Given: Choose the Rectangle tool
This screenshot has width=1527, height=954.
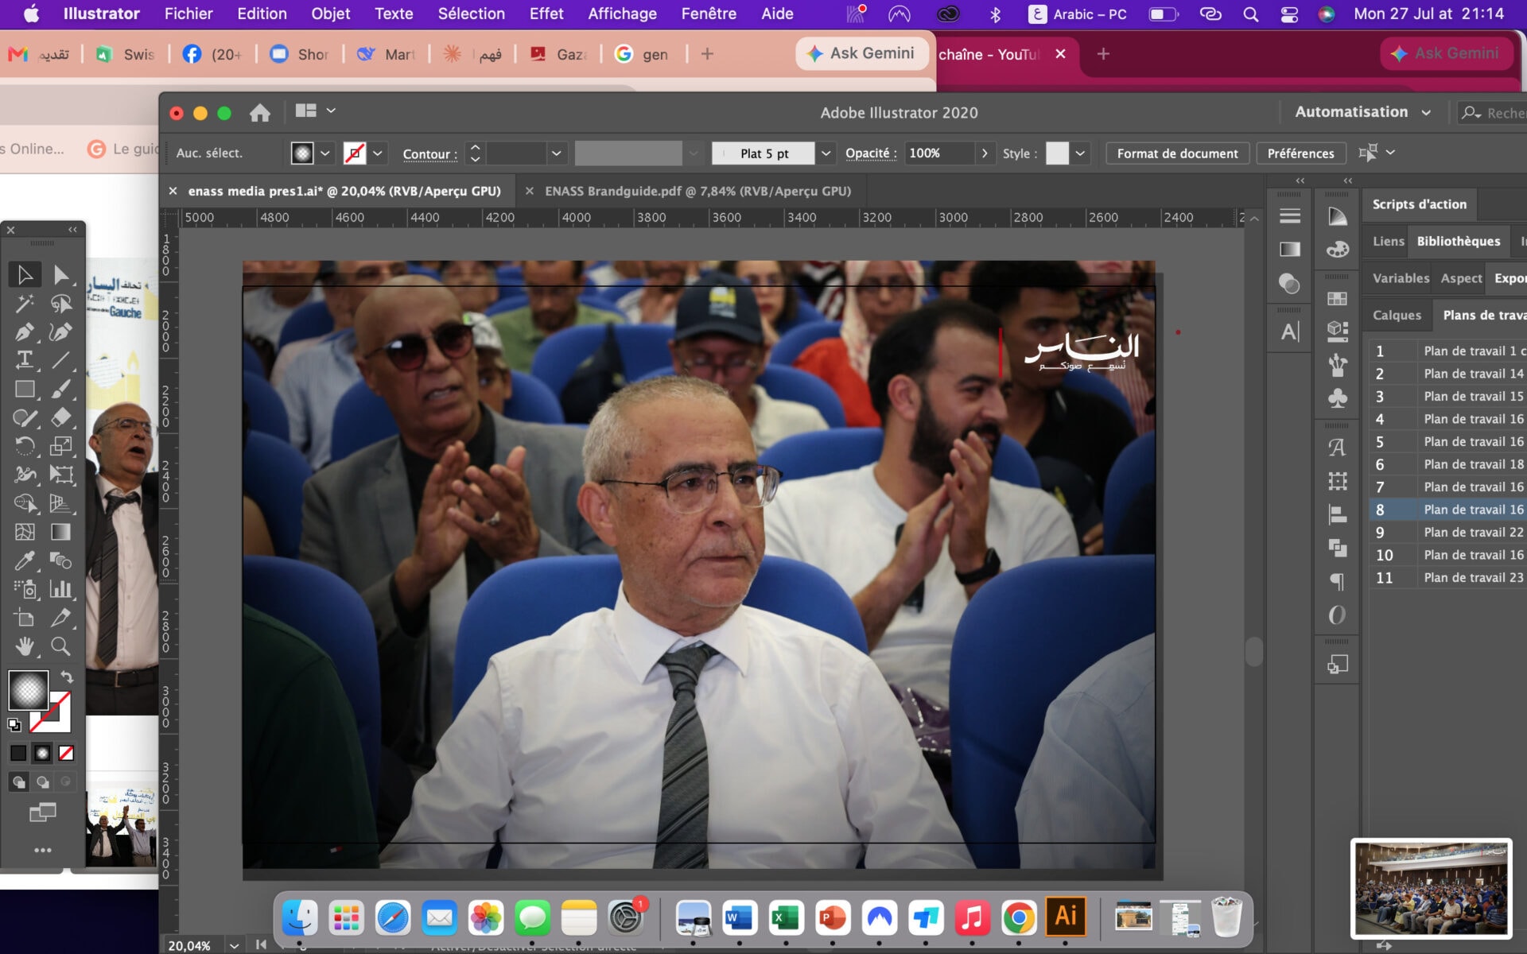Looking at the screenshot, I should [25, 389].
